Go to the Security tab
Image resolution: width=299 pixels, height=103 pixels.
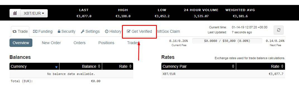[x=66, y=31]
